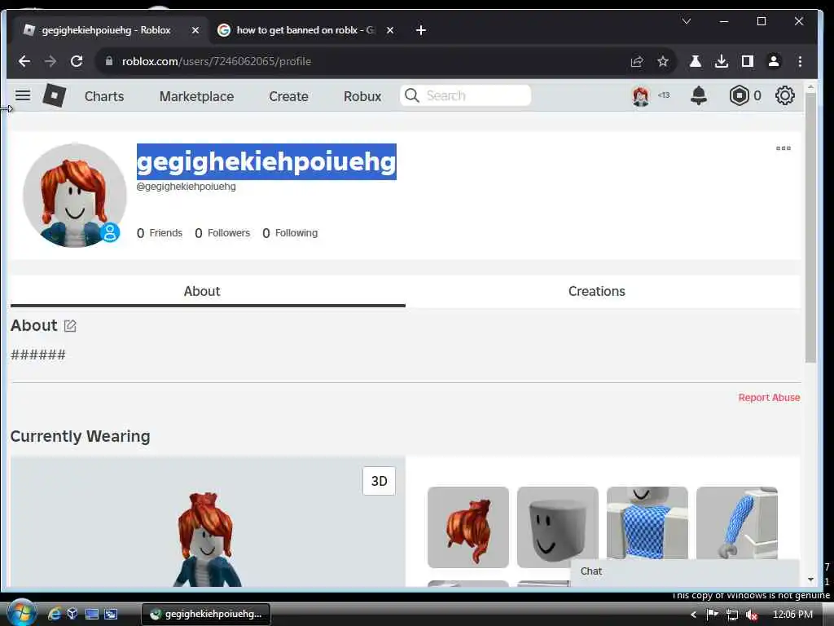Open the Chrome three-dot menu

(x=800, y=61)
